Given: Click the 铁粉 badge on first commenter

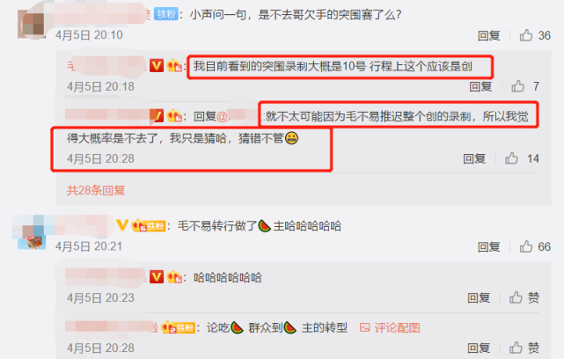Looking at the screenshot, I should [165, 14].
